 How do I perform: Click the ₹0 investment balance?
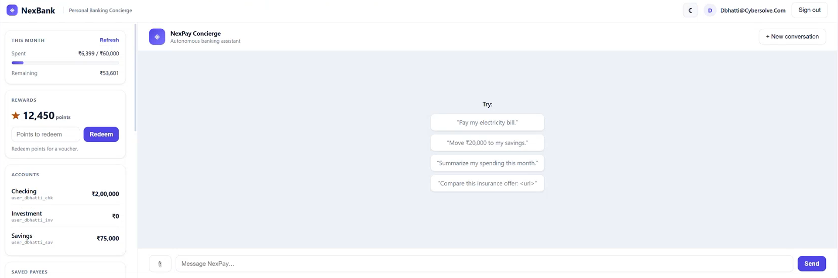point(116,216)
